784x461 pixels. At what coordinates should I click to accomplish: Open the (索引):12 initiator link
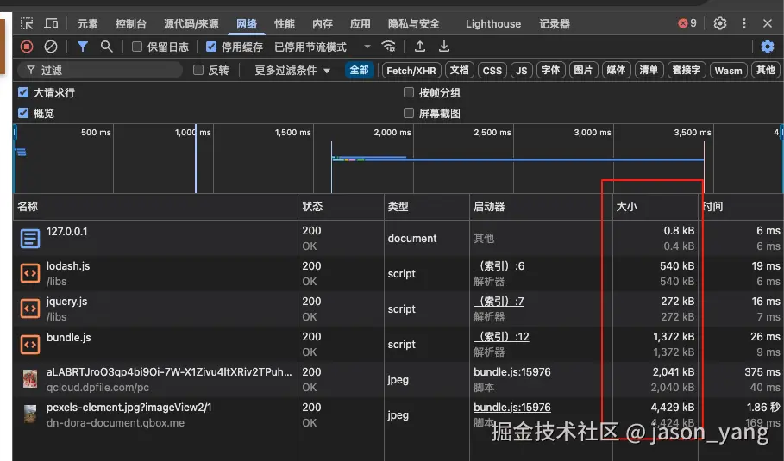(501, 337)
